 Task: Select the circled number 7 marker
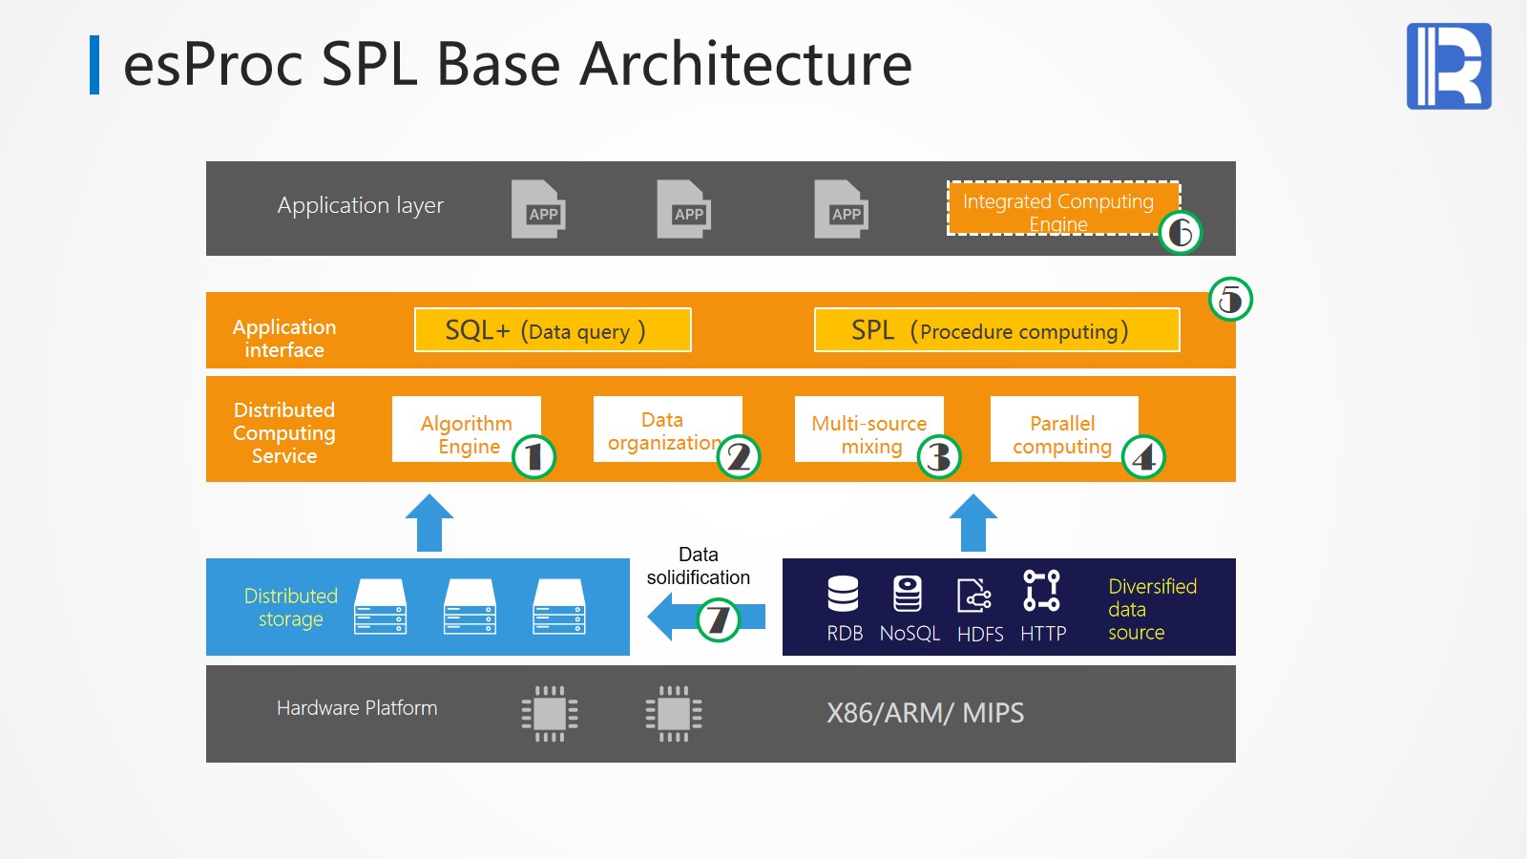(x=718, y=620)
